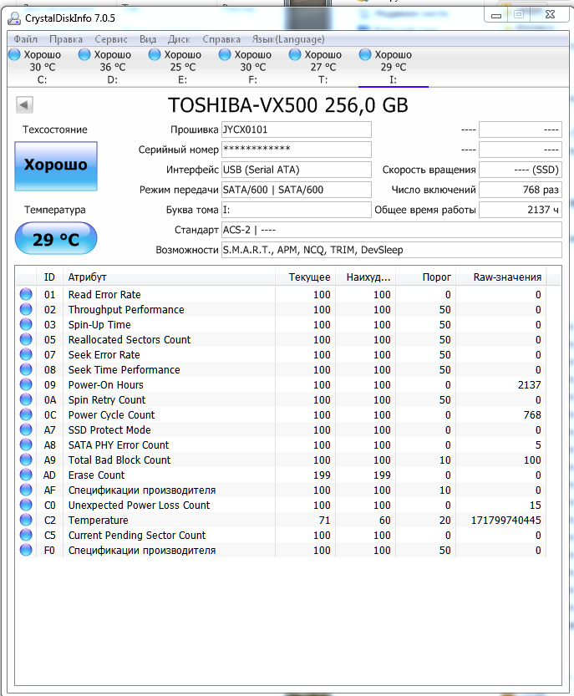The width and height of the screenshot is (574, 696).
Task: Select the Unexpected Power Loss Count name
Action: coord(139,505)
